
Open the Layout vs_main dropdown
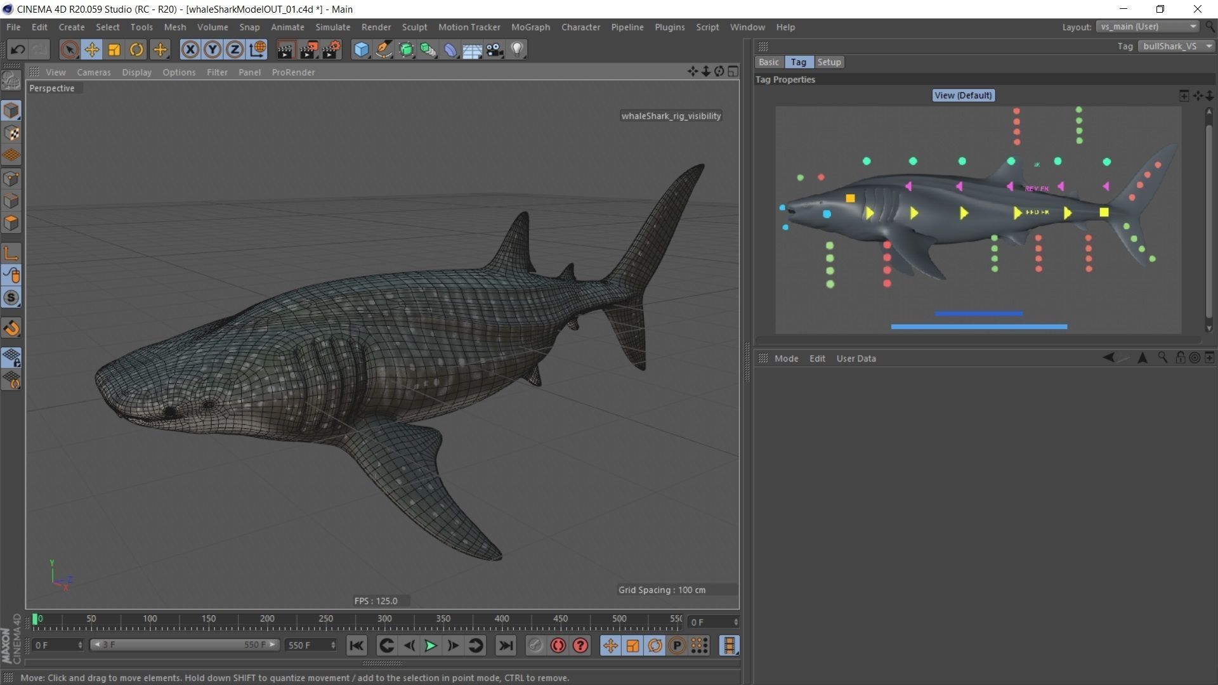tap(1148, 27)
